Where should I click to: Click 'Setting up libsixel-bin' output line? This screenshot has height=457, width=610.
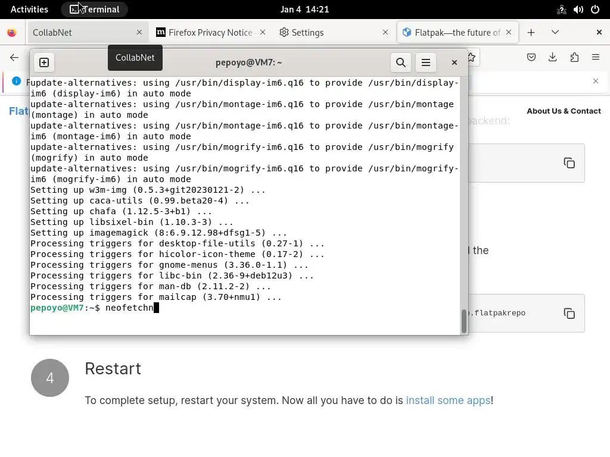click(132, 223)
